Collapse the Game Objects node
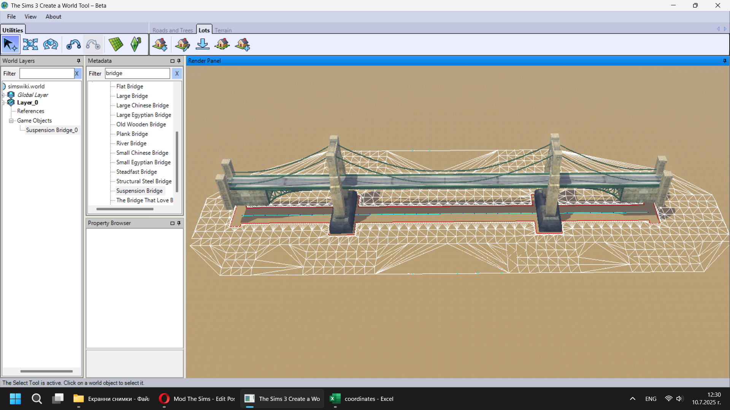Image resolution: width=730 pixels, height=410 pixels. click(x=11, y=120)
